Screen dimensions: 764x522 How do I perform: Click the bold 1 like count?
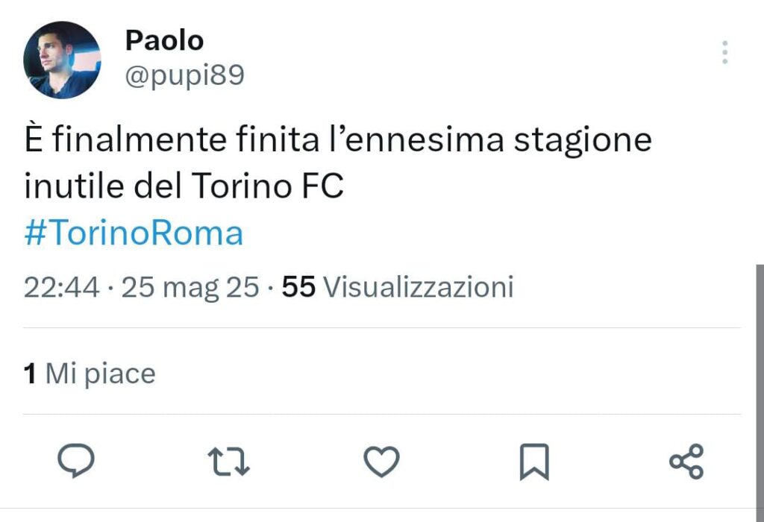pos(30,373)
